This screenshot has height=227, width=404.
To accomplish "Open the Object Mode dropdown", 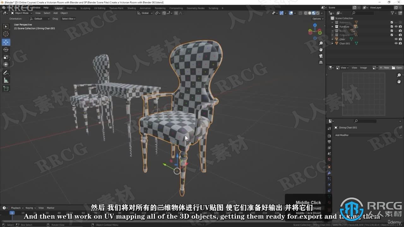I will [x=21, y=13].
